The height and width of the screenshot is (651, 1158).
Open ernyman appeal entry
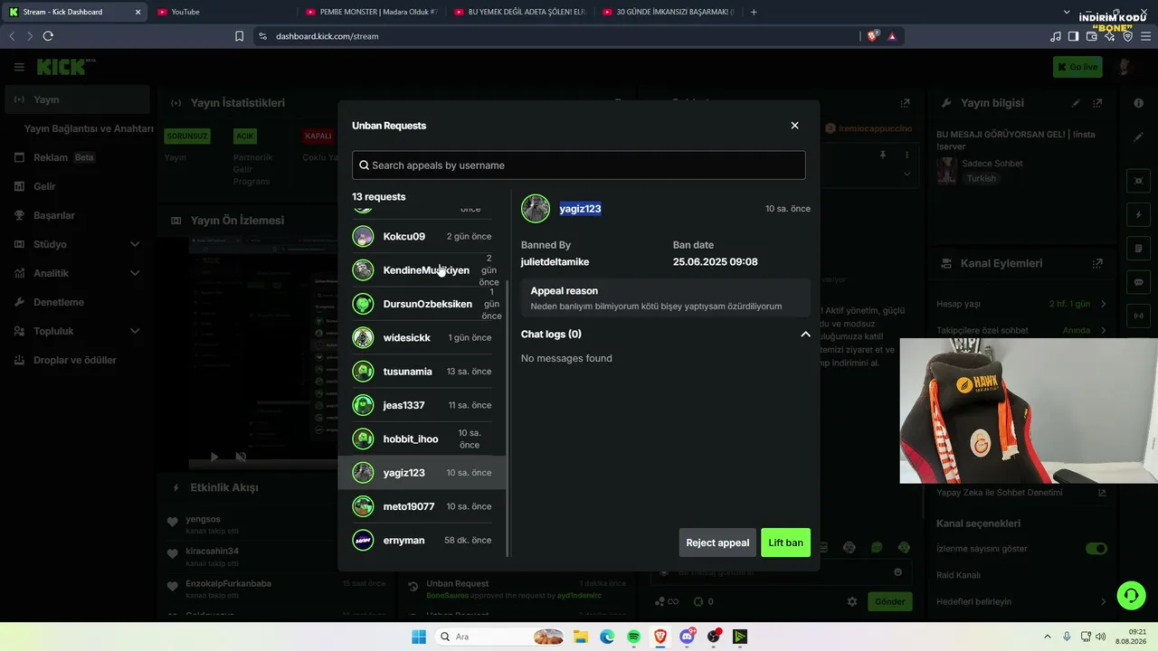point(422,540)
